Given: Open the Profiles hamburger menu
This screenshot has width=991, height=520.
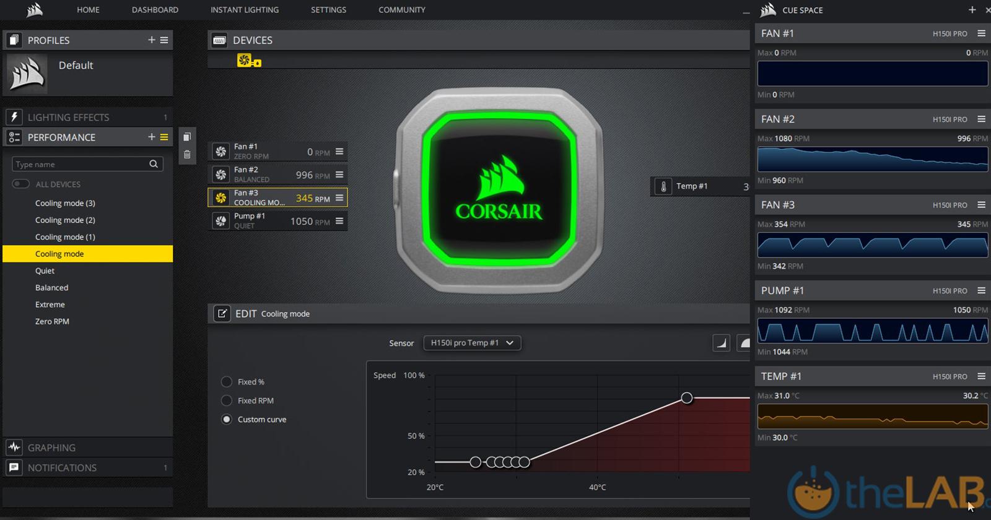Looking at the screenshot, I should [x=164, y=40].
